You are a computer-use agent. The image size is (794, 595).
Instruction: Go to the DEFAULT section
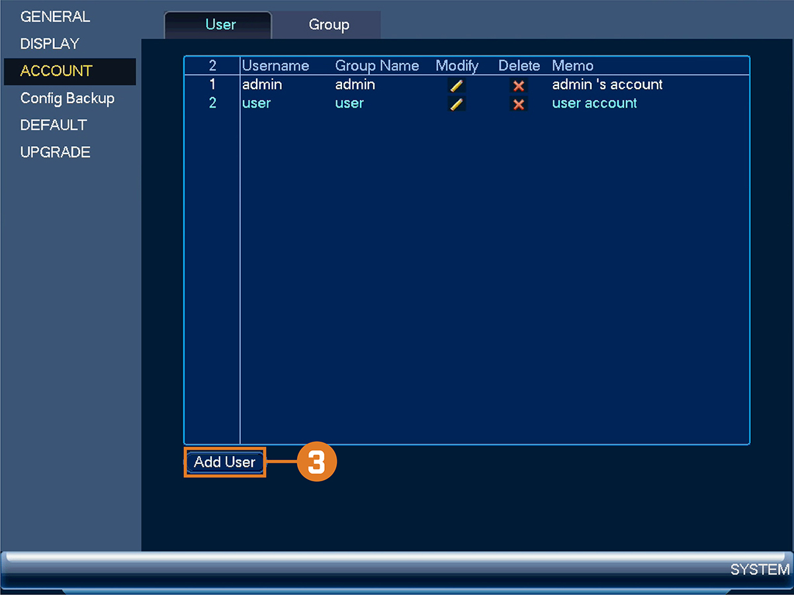point(54,126)
